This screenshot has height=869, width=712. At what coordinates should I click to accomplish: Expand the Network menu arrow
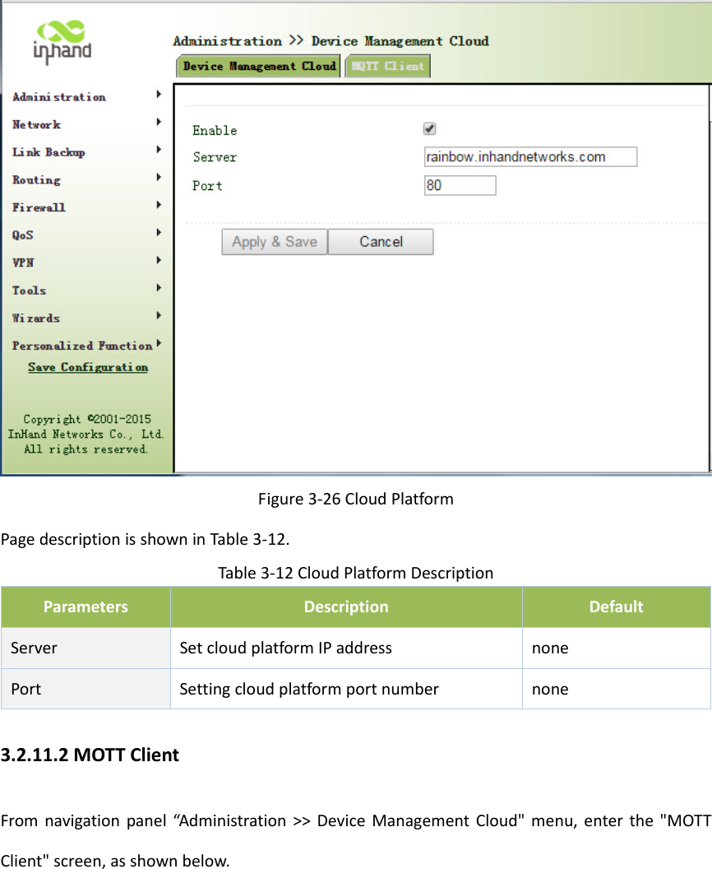pyautogui.click(x=158, y=122)
